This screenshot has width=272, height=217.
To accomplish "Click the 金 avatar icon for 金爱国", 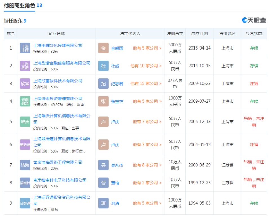I will click(x=103, y=48).
